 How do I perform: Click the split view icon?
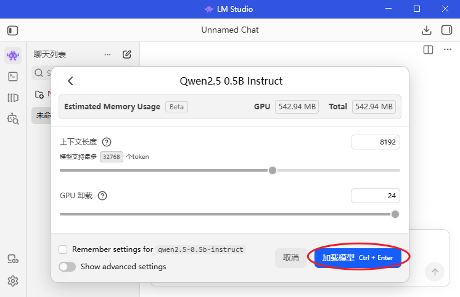point(428,49)
